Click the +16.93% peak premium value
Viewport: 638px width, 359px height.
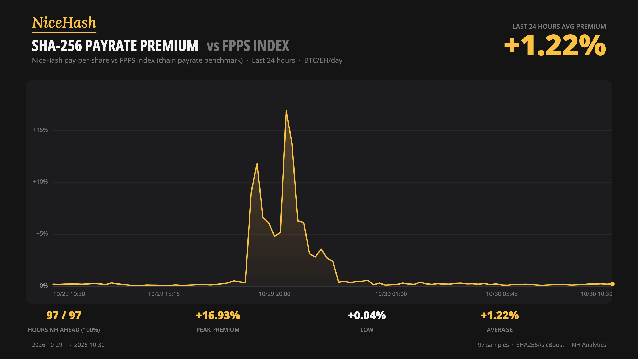218,316
